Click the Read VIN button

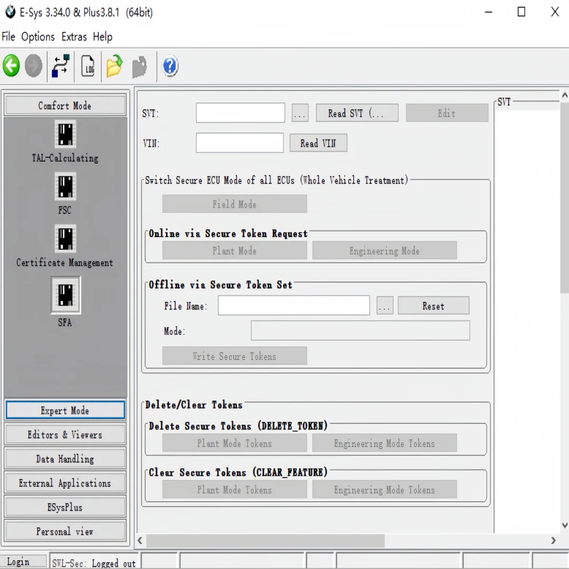click(x=318, y=143)
